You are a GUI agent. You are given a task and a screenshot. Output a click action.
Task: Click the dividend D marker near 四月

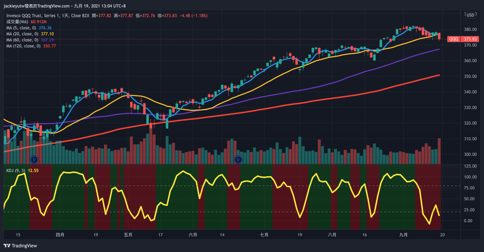[x=34, y=159]
